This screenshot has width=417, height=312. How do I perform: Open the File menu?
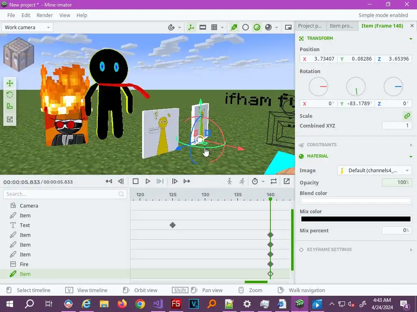click(x=11, y=15)
